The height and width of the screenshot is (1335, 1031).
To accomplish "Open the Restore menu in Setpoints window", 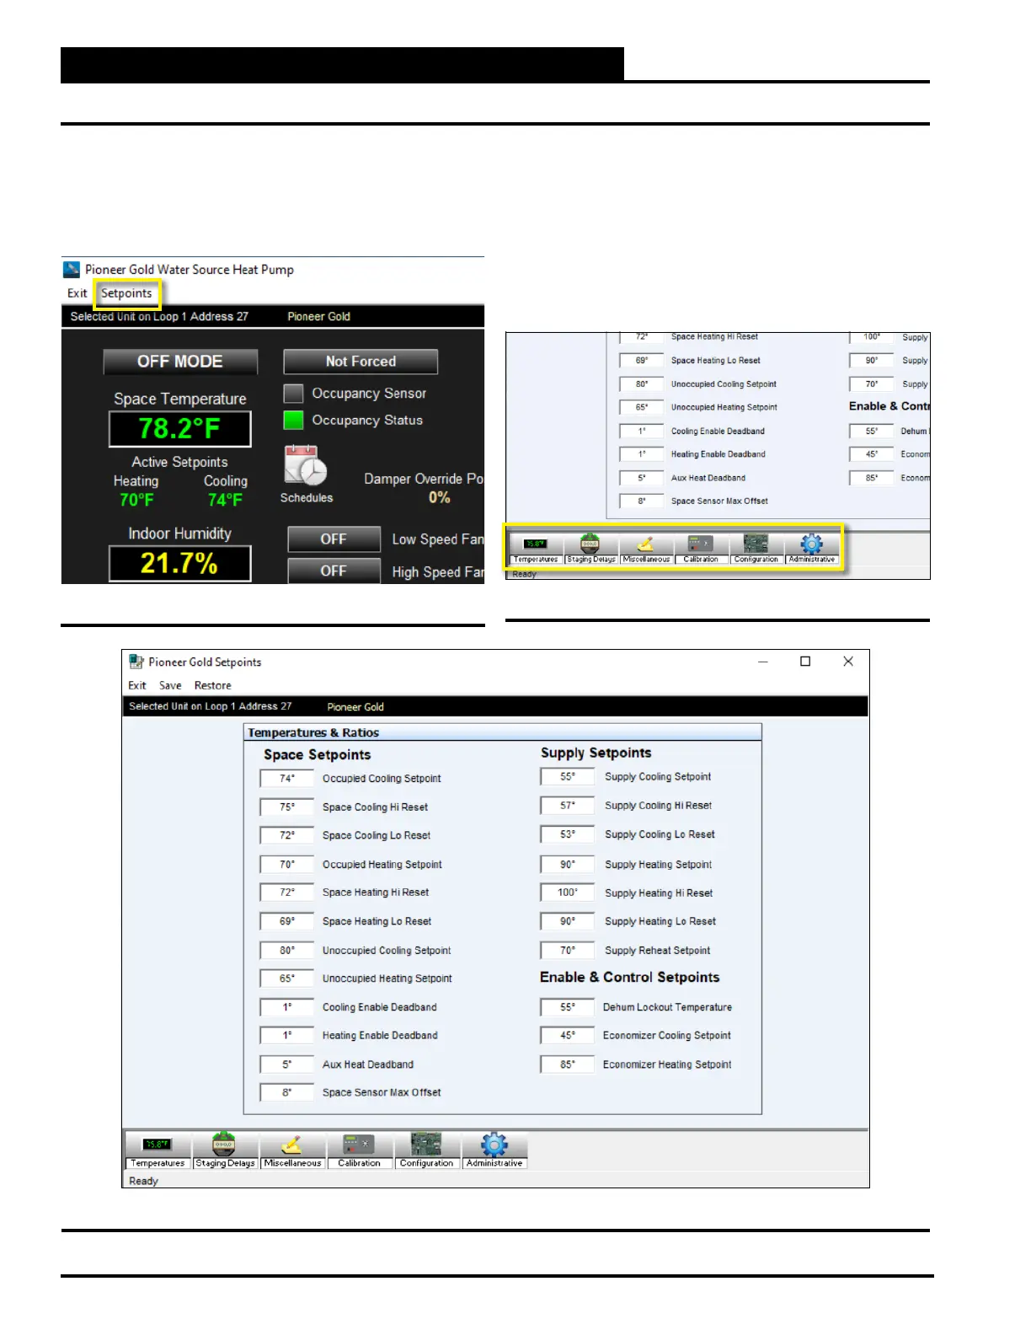I will (x=212, y=686).
